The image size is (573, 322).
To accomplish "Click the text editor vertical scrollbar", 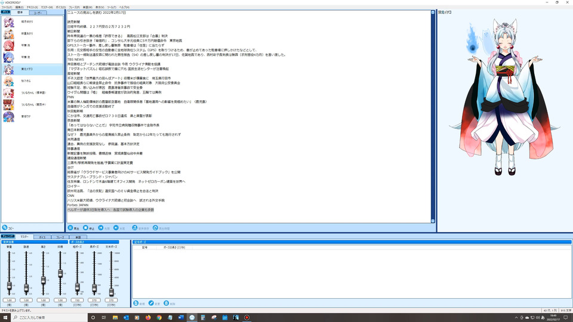I will tap(433, 116).
